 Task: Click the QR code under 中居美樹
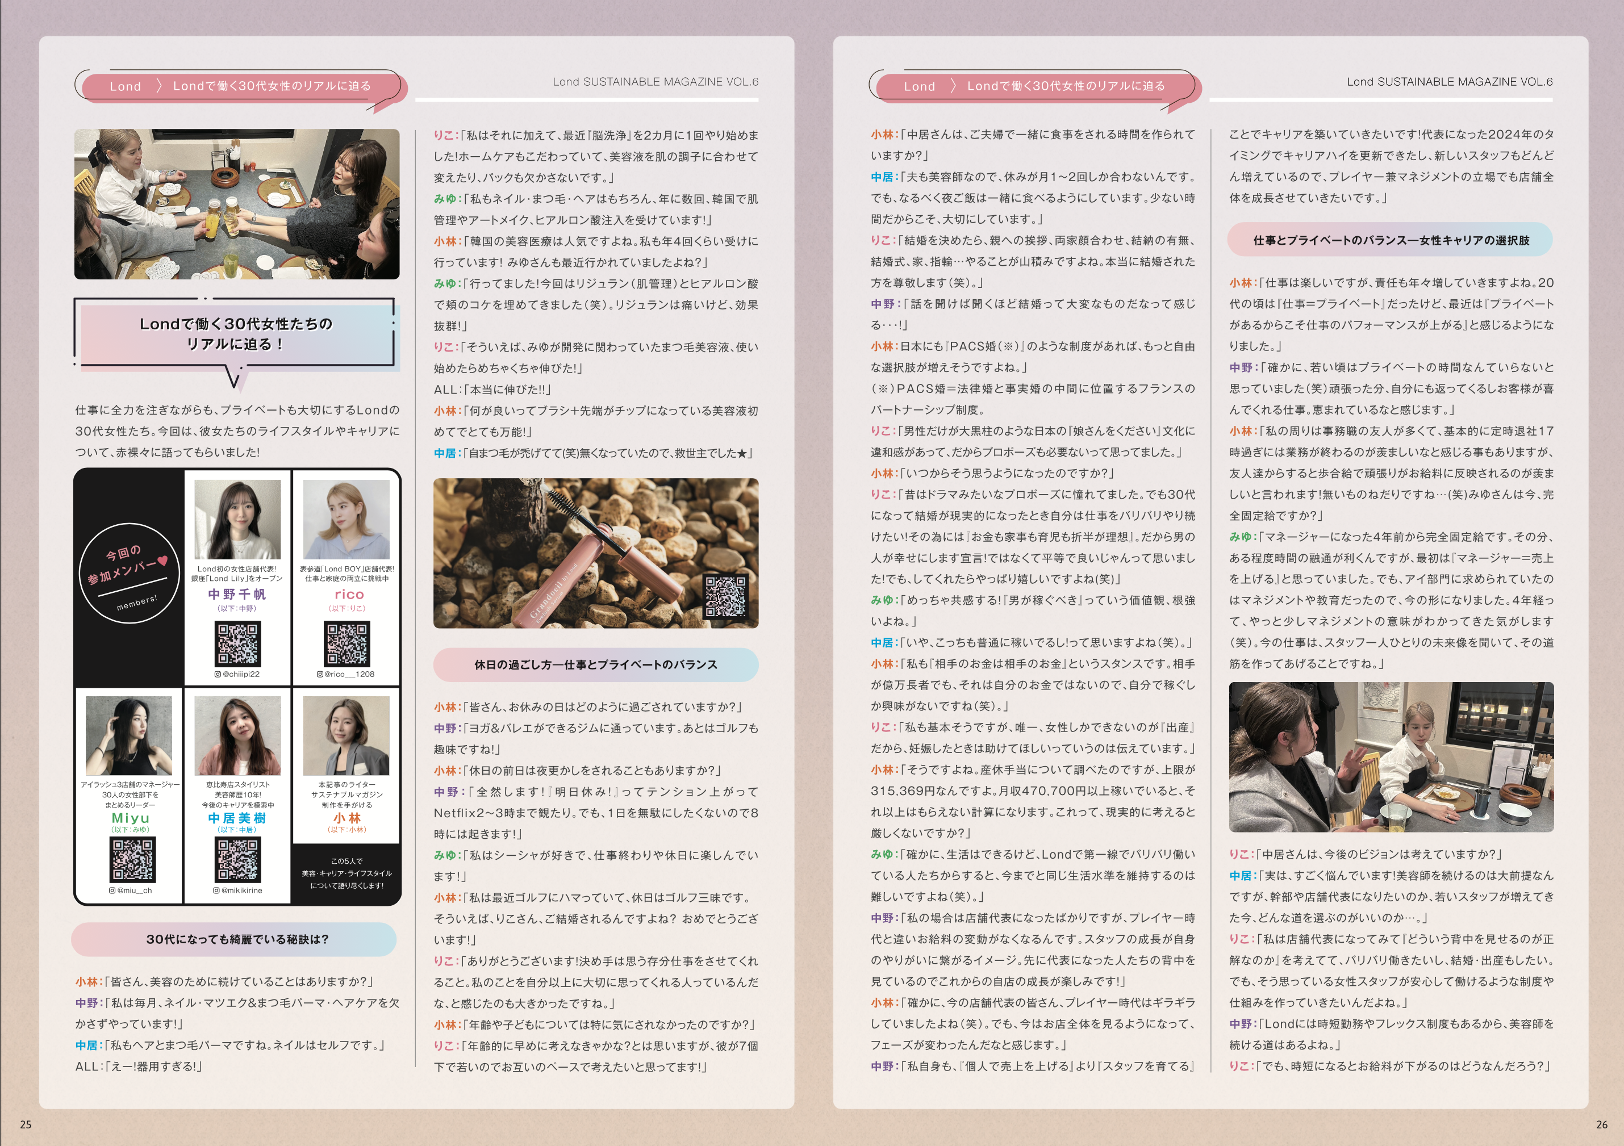[x=237, y=860]
